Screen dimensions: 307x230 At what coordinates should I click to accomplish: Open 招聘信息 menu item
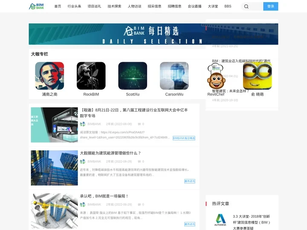(175, 6)
